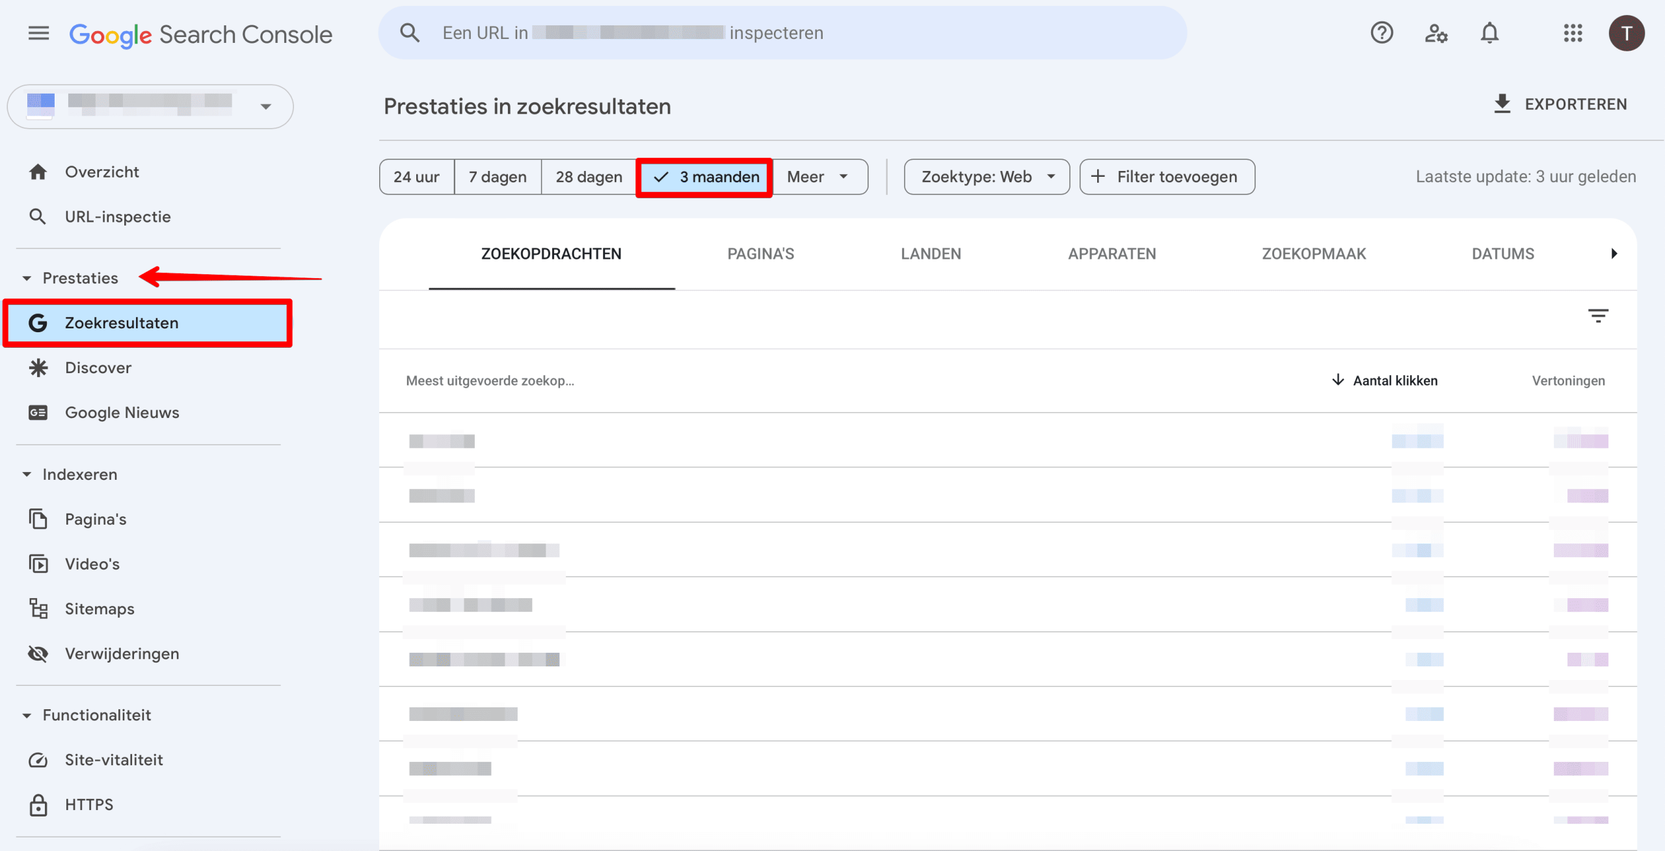Switch to the Zoekopmaak tab
Image resolution: width=1665 pixels, height=851 pixels.
click(x=1314, y=254)
